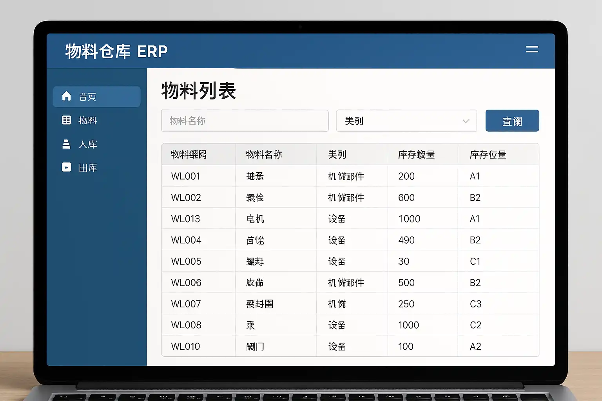Focus the 物料名称 search input field
The image size is (602, 401).
pyautogui.click(x=245, y=121)
